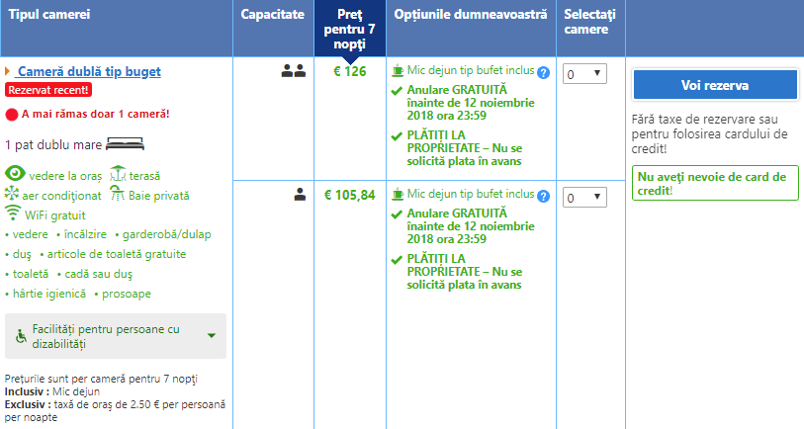Screen dimensions: 804x429
Task: Click the two-person capacity icon
Action: coord(293,71)
